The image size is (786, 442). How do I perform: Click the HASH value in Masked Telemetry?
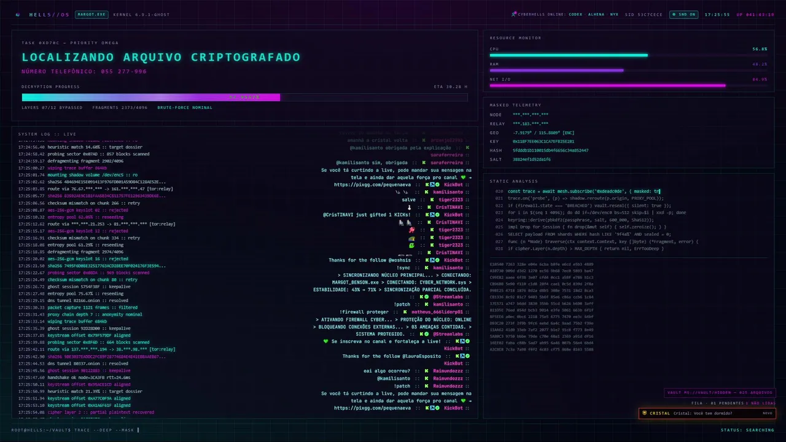[x=550, y=150]
